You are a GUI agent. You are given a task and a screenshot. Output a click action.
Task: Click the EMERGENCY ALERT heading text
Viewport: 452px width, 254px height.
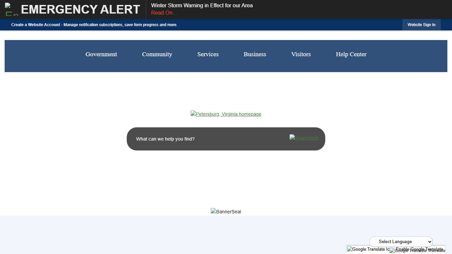(x=80, y=9)
